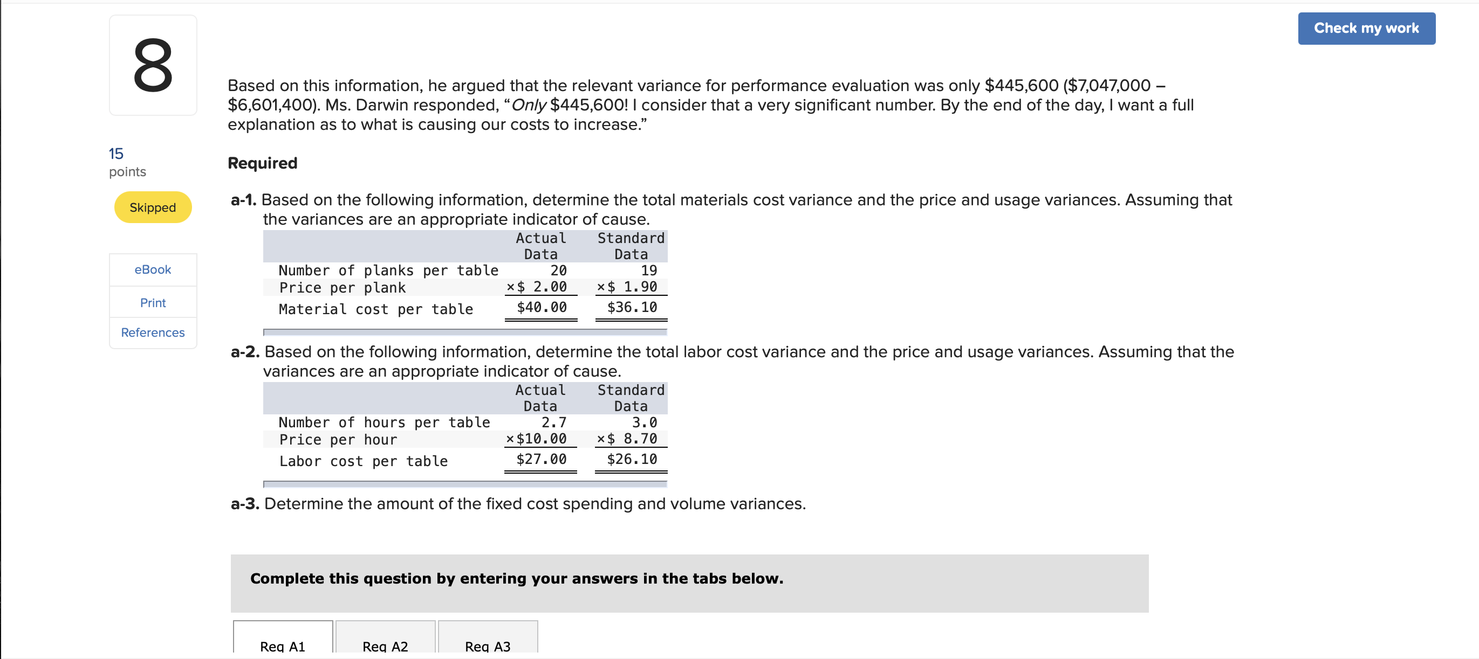
Task: Click the horizontal scrollbar below labor table
Action: pyautogui.click(x=465, y=483)
